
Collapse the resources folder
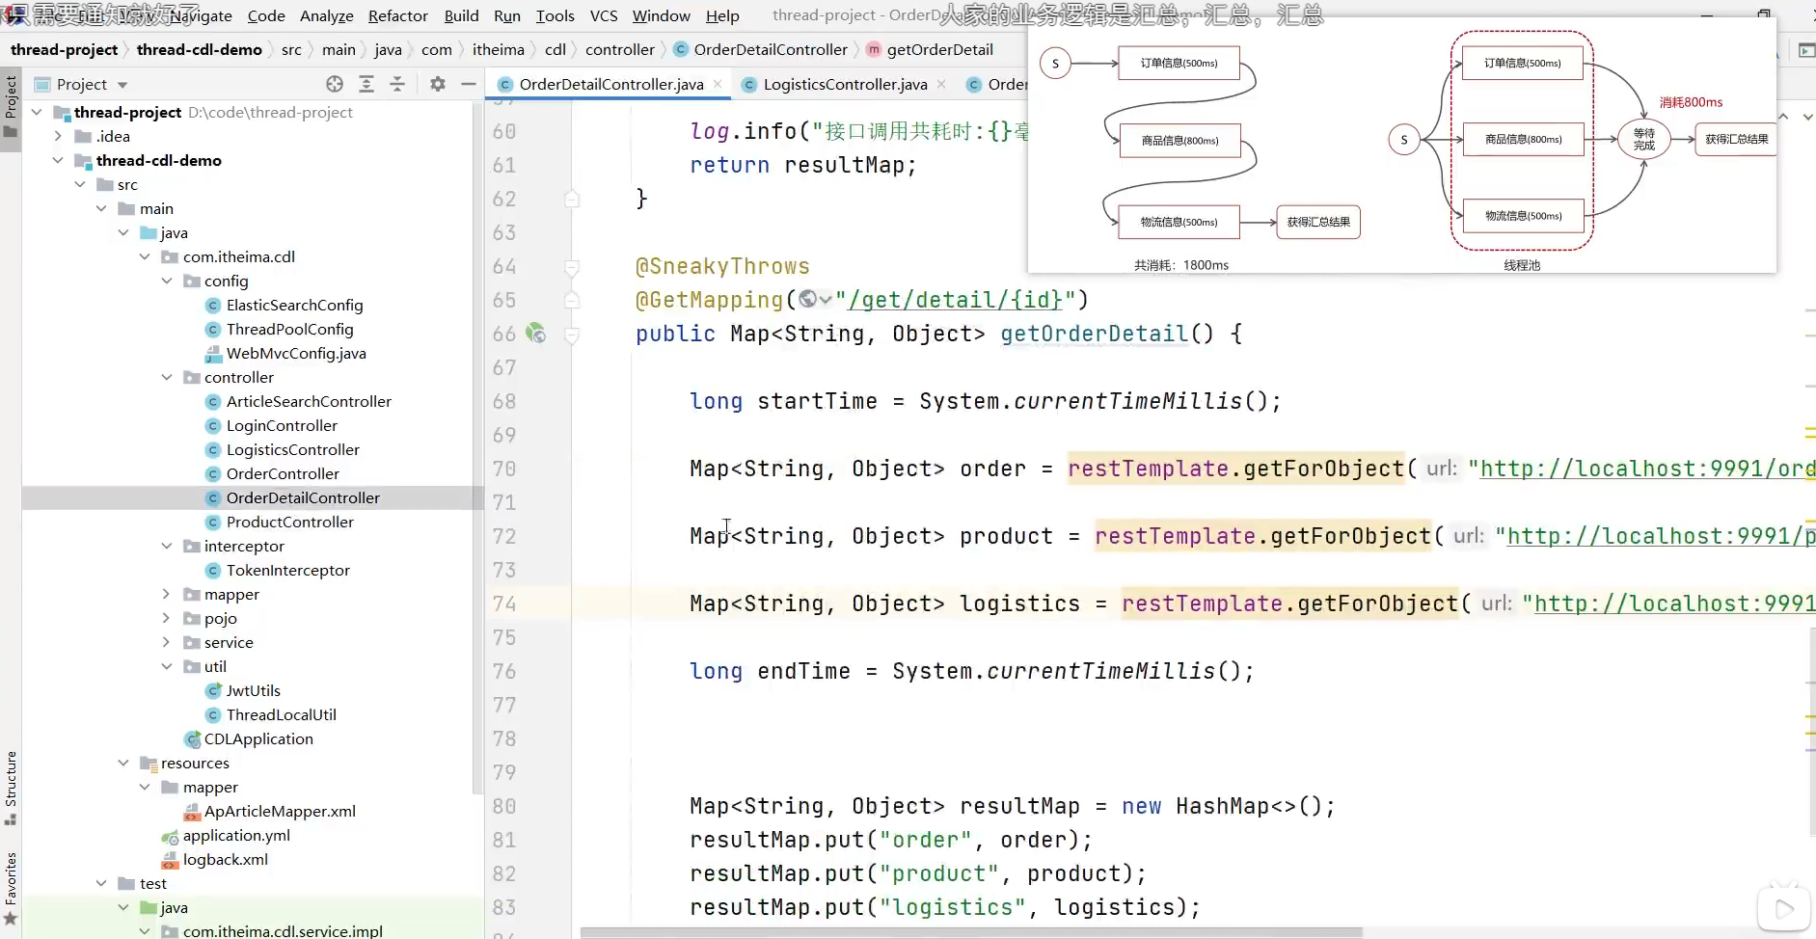coord(123,763)
